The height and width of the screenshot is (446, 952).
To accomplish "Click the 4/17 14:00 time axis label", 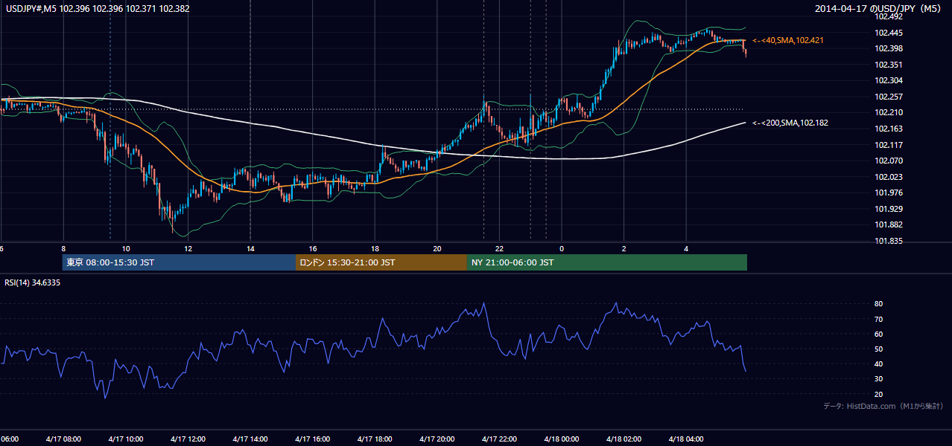I will (x=250, y=439).
